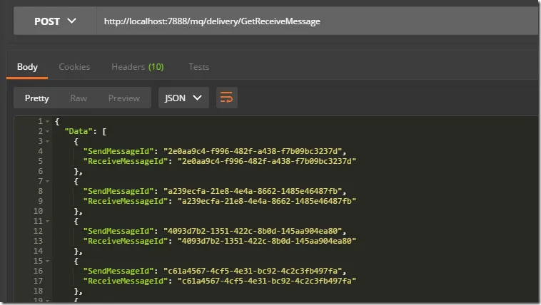Collapse the Data array at line 2
Screen dimensions: 541x305
tap(48, 131)
